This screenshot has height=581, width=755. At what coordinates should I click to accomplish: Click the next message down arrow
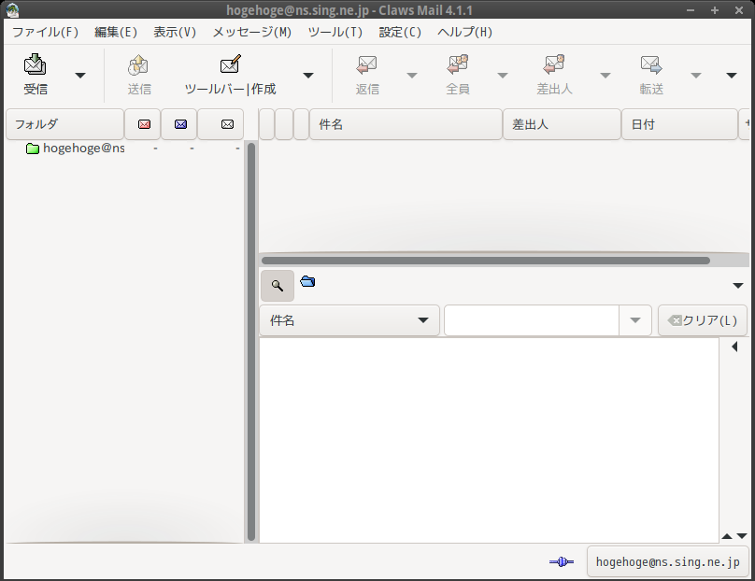pyautogui.click(x=742, y=536)
